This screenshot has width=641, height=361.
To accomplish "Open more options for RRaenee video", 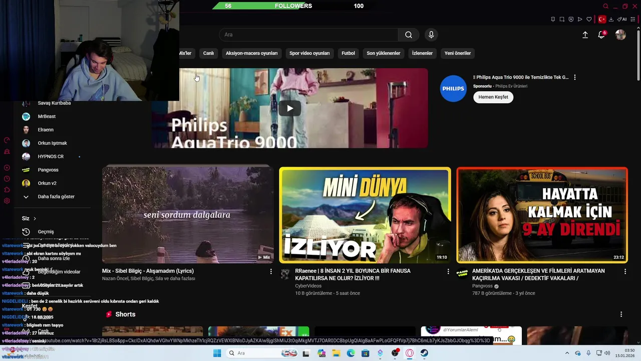I will click(x=448, y=271).
